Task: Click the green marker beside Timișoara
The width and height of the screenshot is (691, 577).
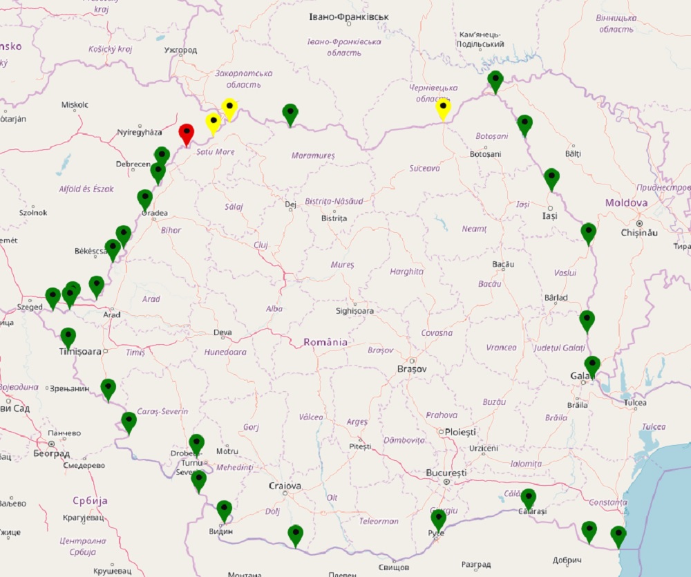Action: point(68,337)
